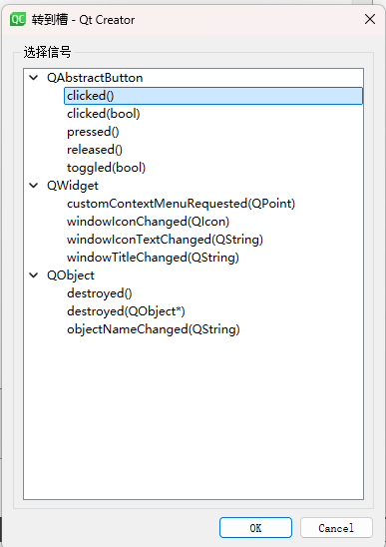Viewport: 386px width, 547px height.
Task: Collapse the QAbstractButton signal group
Action: pyautogui.click(x=34, y=78)
